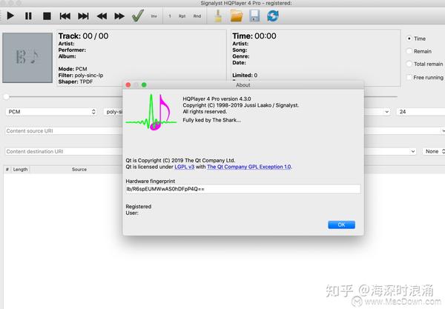The width and height of the screenshot is (445, 309).
Task: Click the 'Time: 00:00' display
Action: (x=254, y=36)
